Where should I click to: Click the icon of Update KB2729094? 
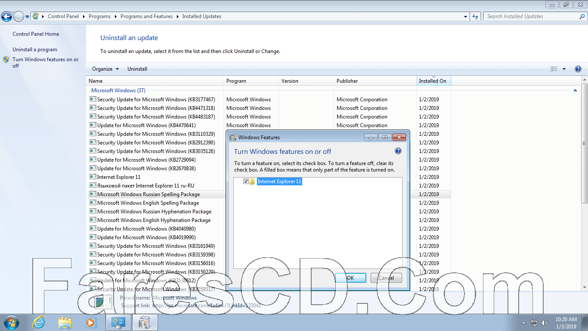point(93,159)
